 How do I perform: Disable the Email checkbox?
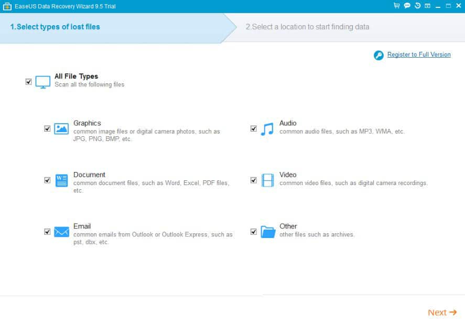pyautogui.click(x=47, y=232)
